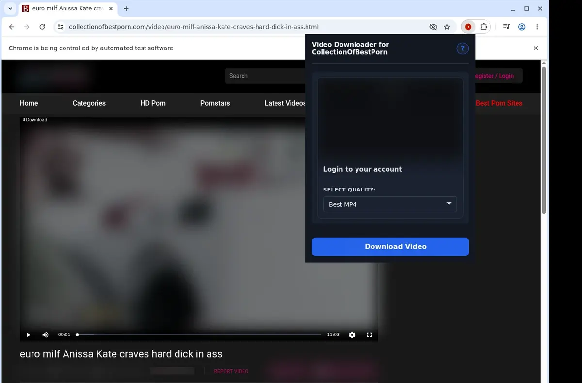582x383 pixels.
Task: View site information icon in address bar
Action: (60, 27)
